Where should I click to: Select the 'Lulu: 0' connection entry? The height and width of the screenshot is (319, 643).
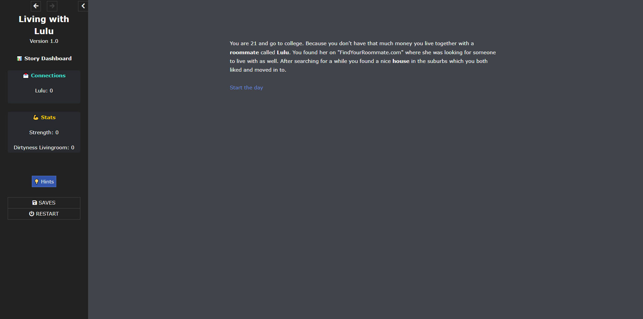pyautogui.click(x=44, y=91)
